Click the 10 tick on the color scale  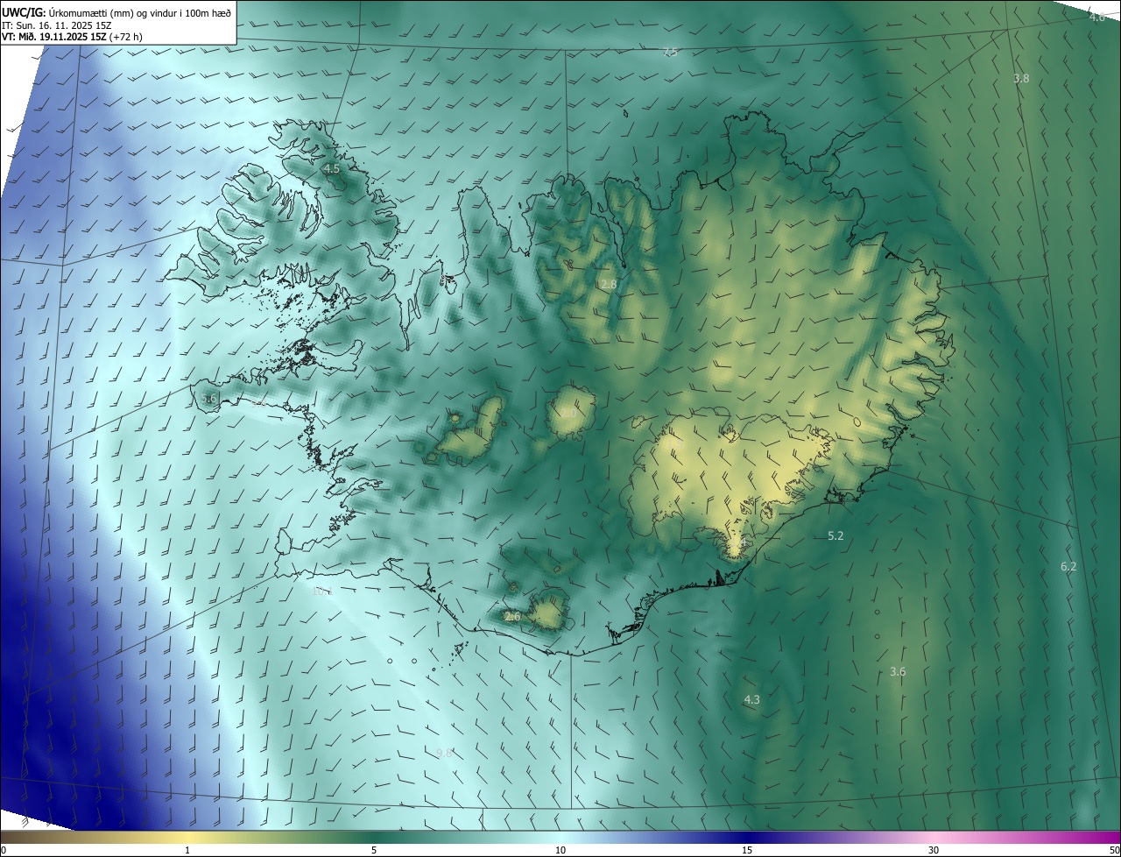(560, 850)
